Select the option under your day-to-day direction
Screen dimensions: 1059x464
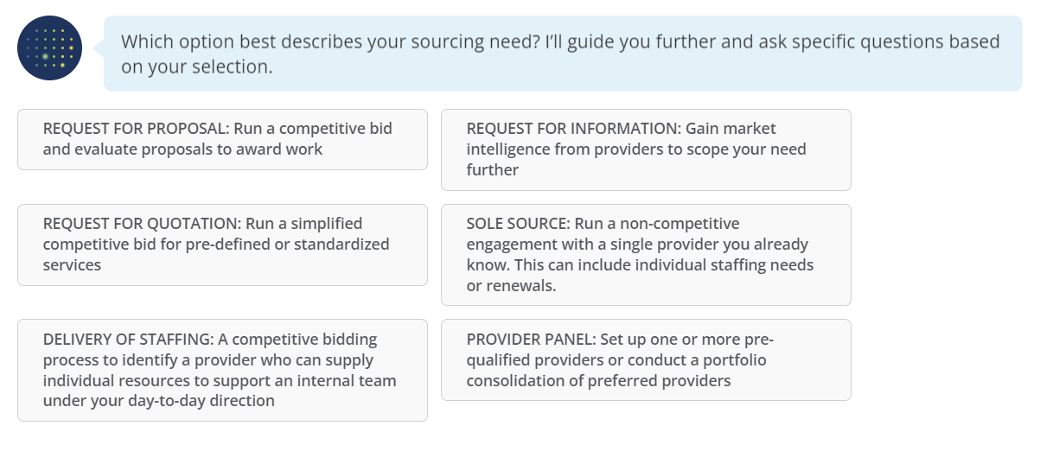[x=222, y=370]
